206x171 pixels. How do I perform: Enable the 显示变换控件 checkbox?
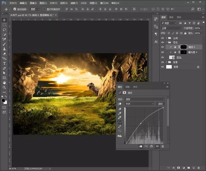click(x=44, y=9)
